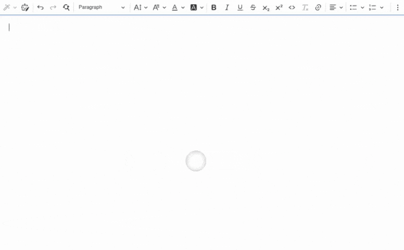Viewport: 404px width, 250px height.
Task: Apply superscript formatting
Action: [x=279, y=7]
